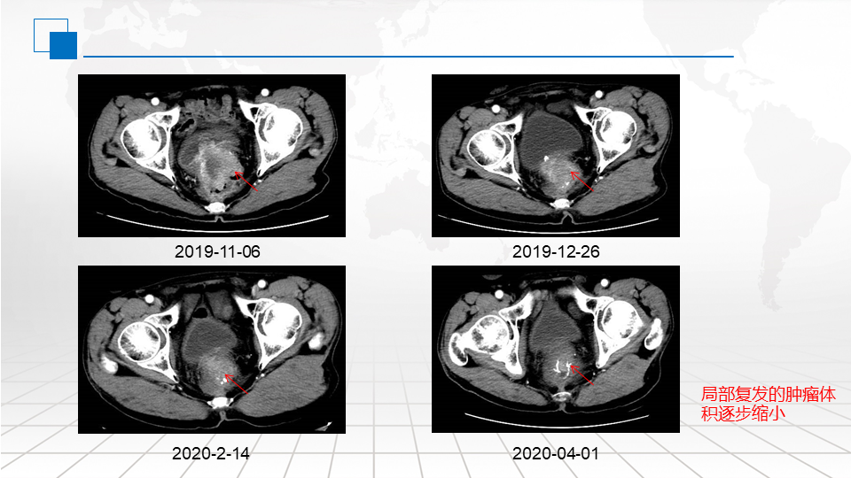The width and height of the screenshot is (851, 478).
Task: Click the date caption 2019-11-06
Action: pyautogui.click(x=217, y=251)
